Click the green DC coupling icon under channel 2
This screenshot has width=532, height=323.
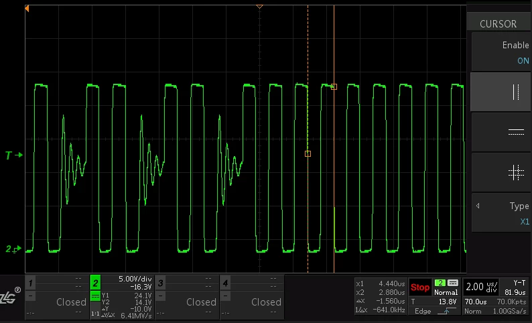click(95, 296)
